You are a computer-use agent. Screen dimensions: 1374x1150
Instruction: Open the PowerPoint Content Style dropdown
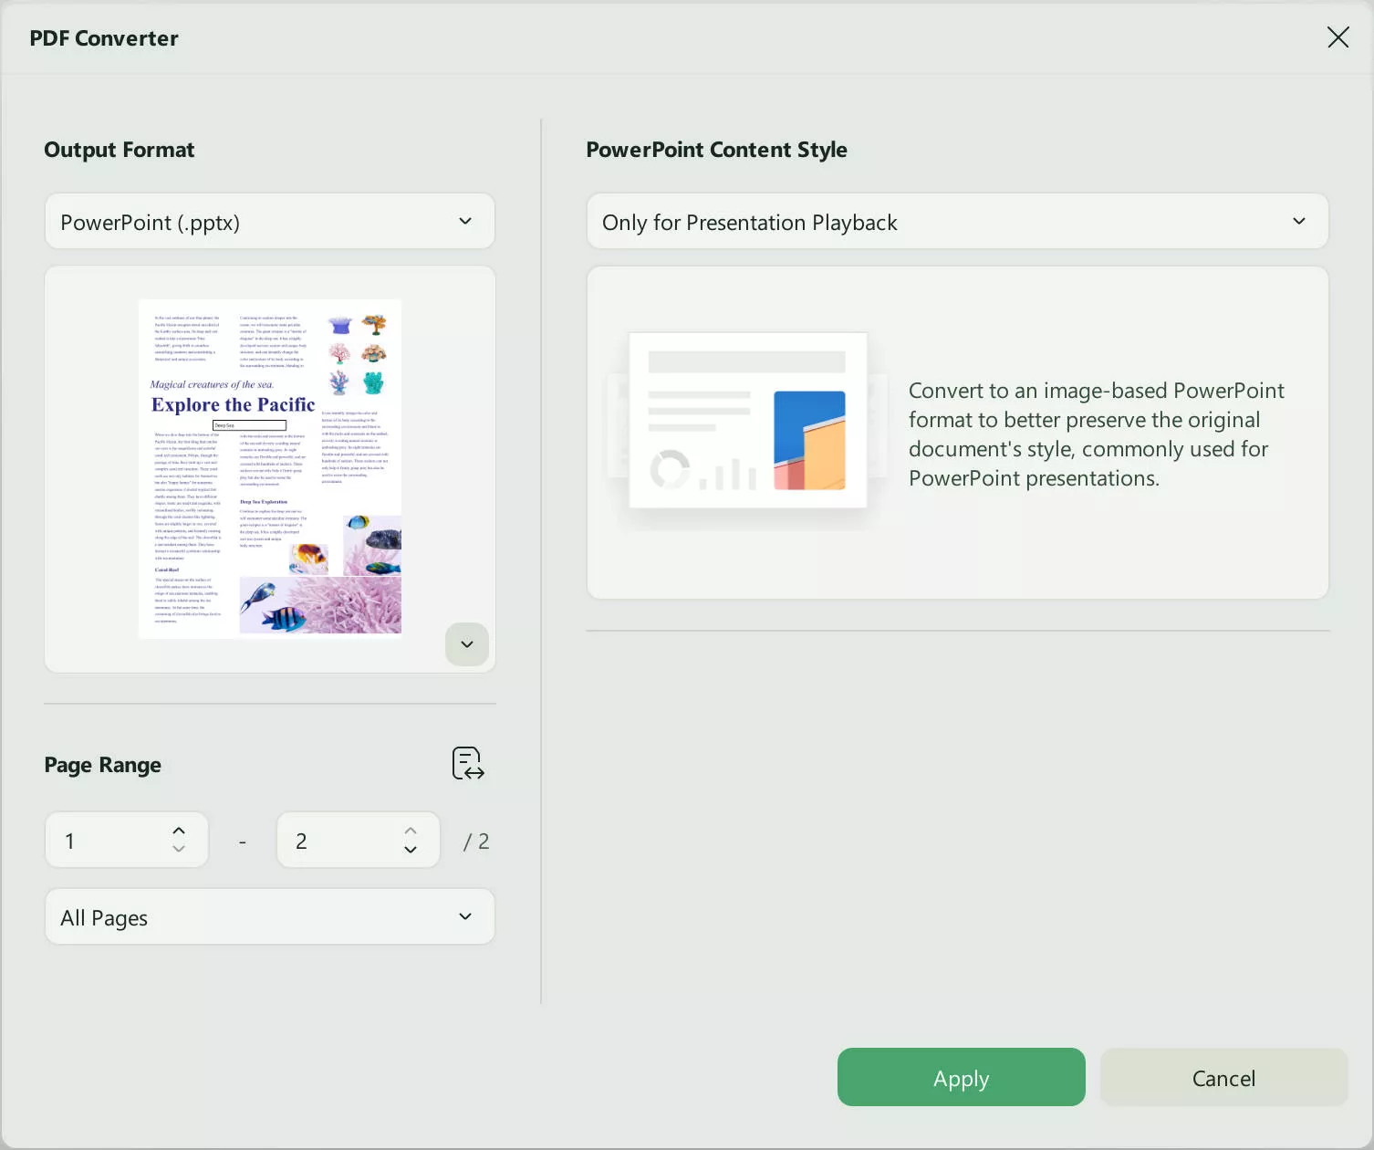pos(957,221)
